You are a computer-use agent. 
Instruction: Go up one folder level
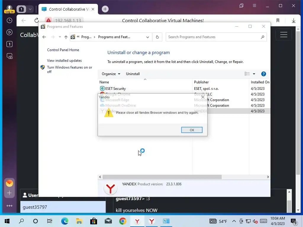tap(66, 37)
